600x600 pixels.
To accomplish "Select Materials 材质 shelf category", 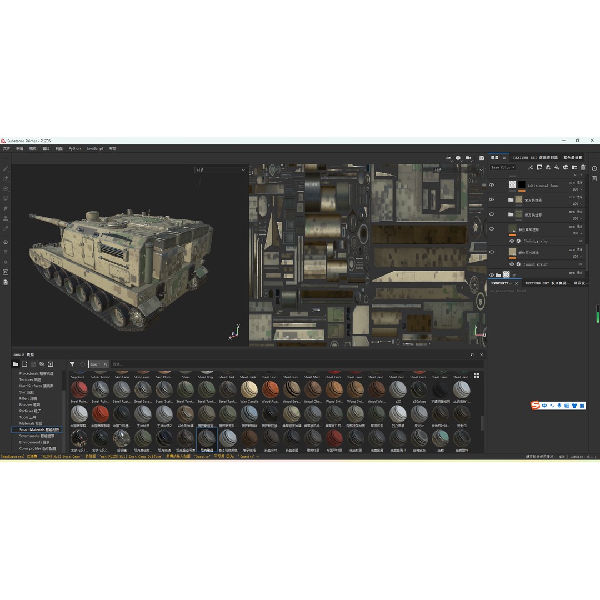I will coord(31,423).
